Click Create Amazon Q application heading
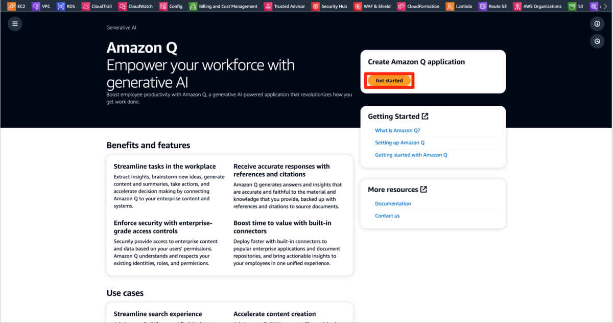 click(x=416, y=62)
